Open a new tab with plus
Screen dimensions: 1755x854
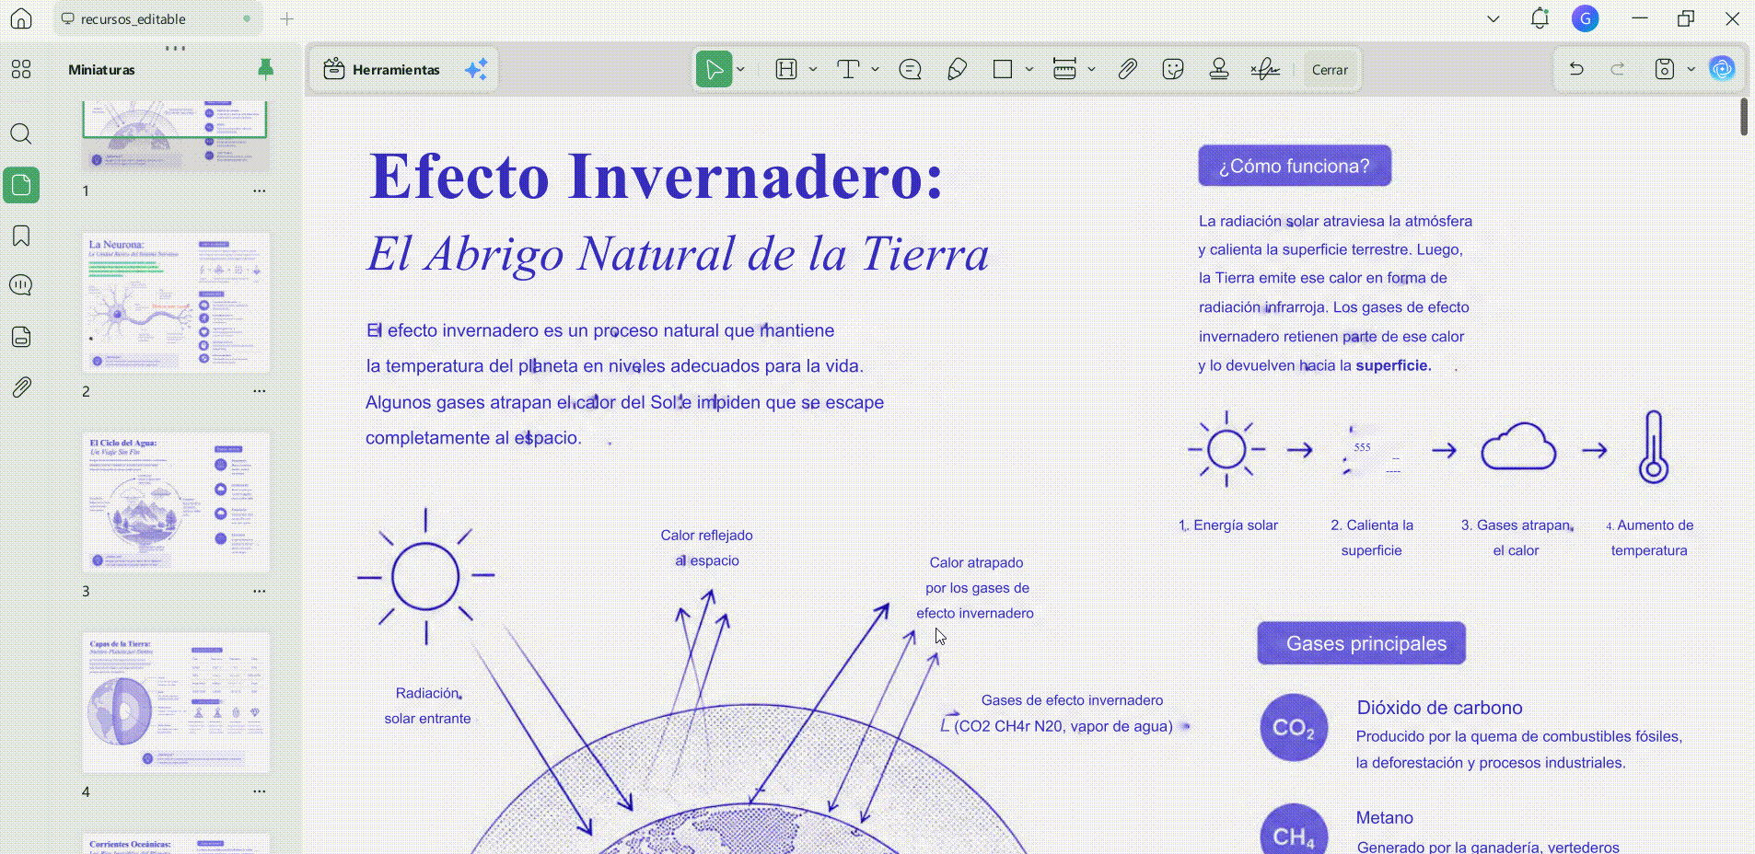point(287,18)
